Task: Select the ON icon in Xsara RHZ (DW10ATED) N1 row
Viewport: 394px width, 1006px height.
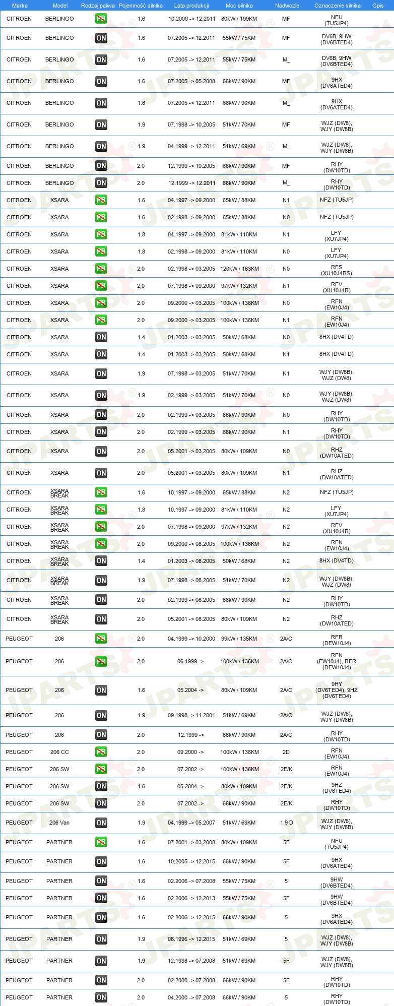Action: click(x=101, y=473)
